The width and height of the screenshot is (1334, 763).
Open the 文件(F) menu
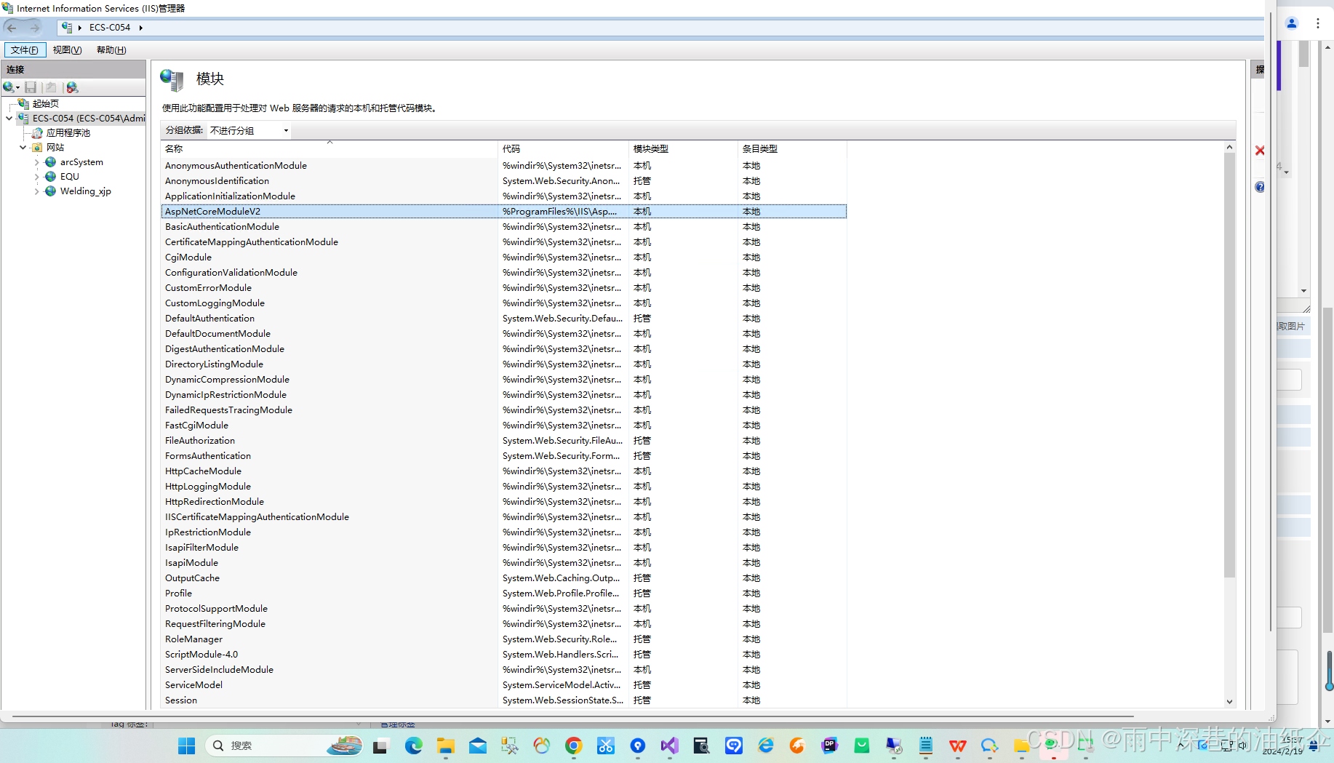[x=25, y=50]
